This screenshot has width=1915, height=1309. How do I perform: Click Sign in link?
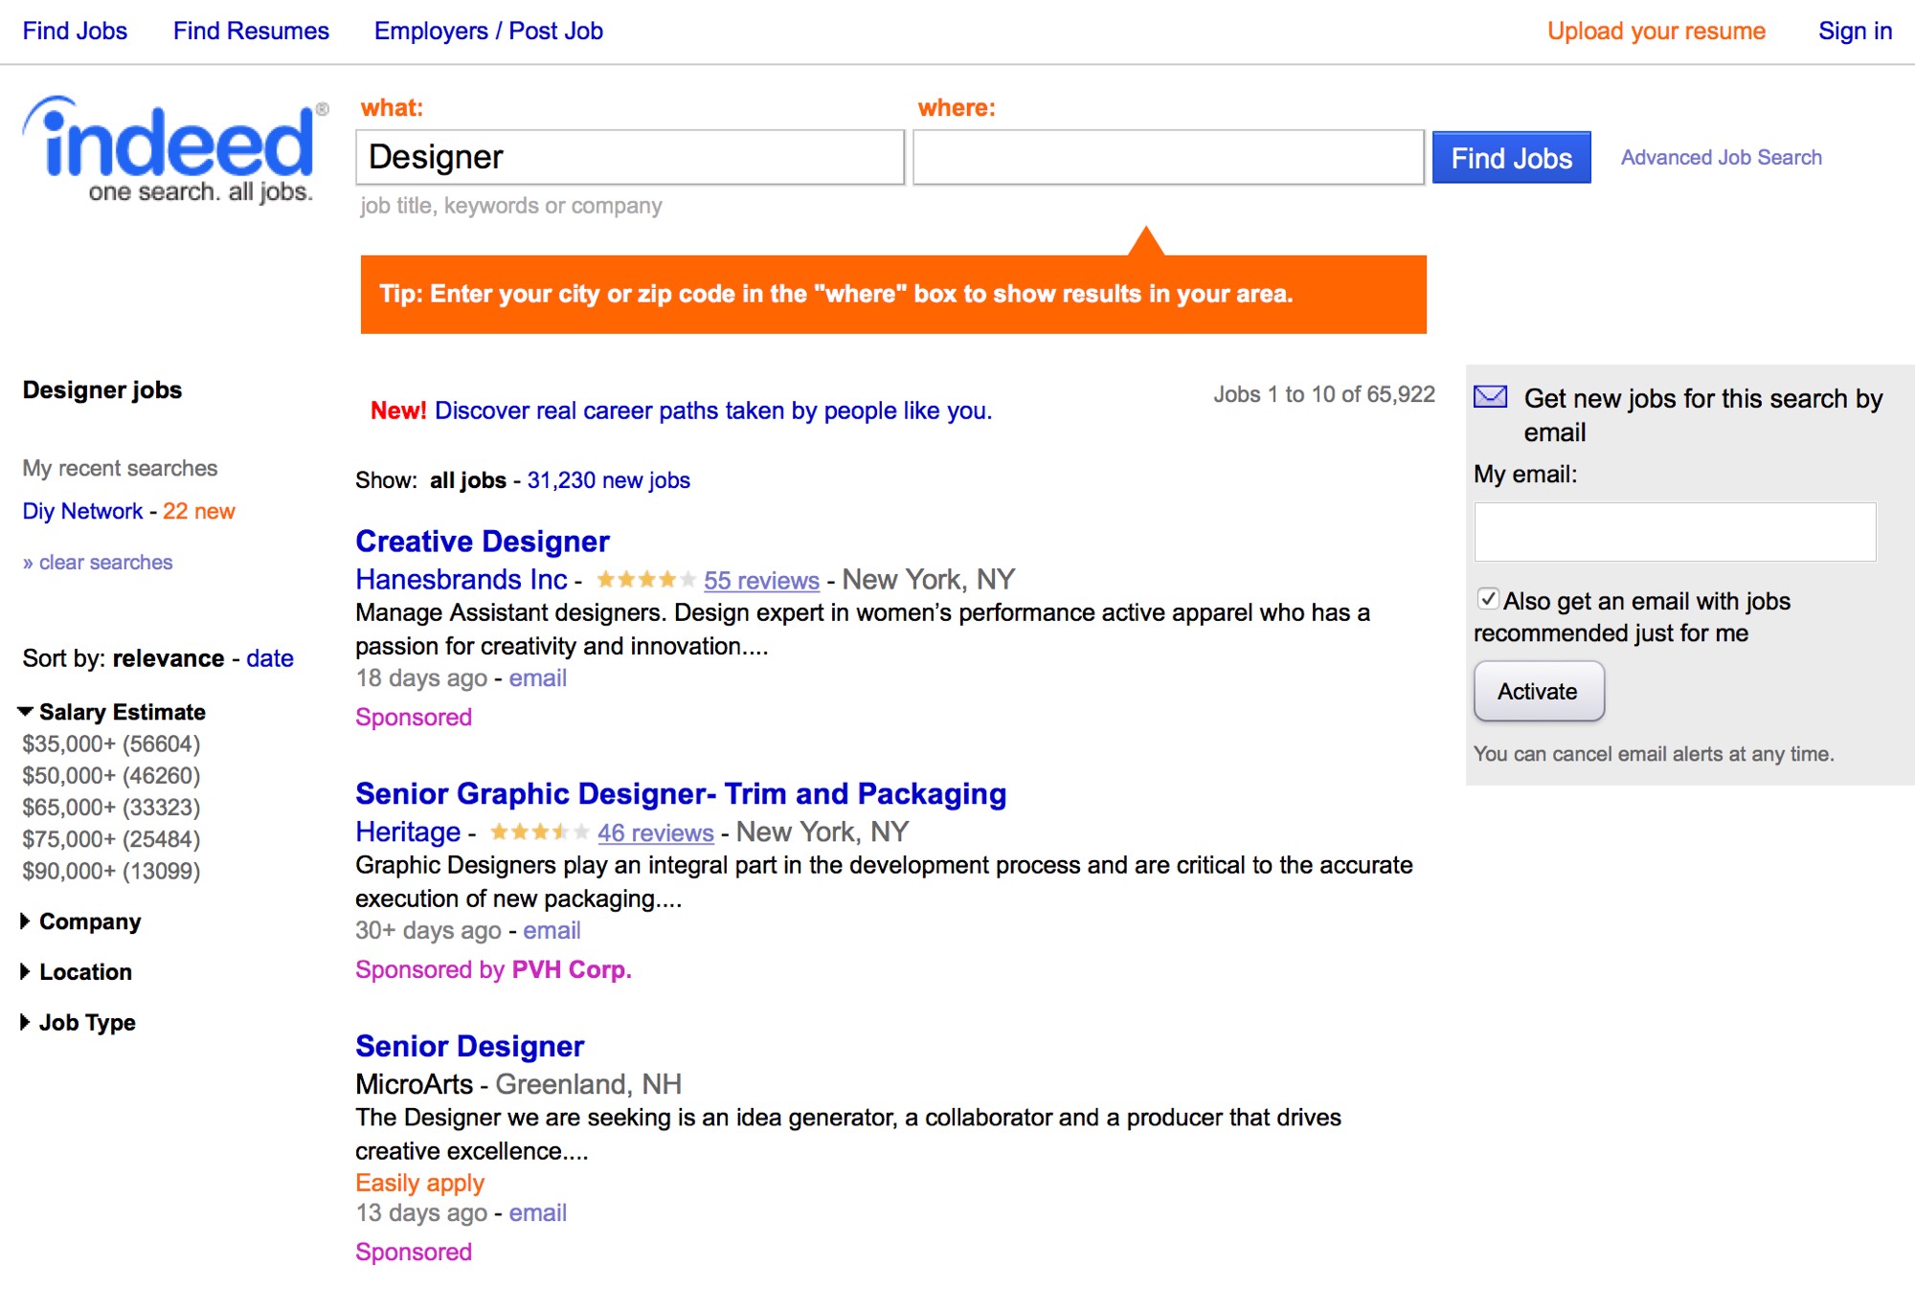click(1856, 31)
